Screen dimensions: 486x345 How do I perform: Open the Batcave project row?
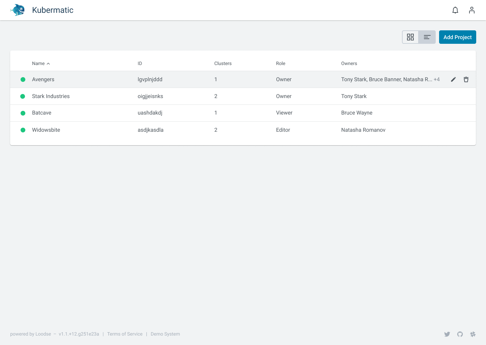click(42, 113)
